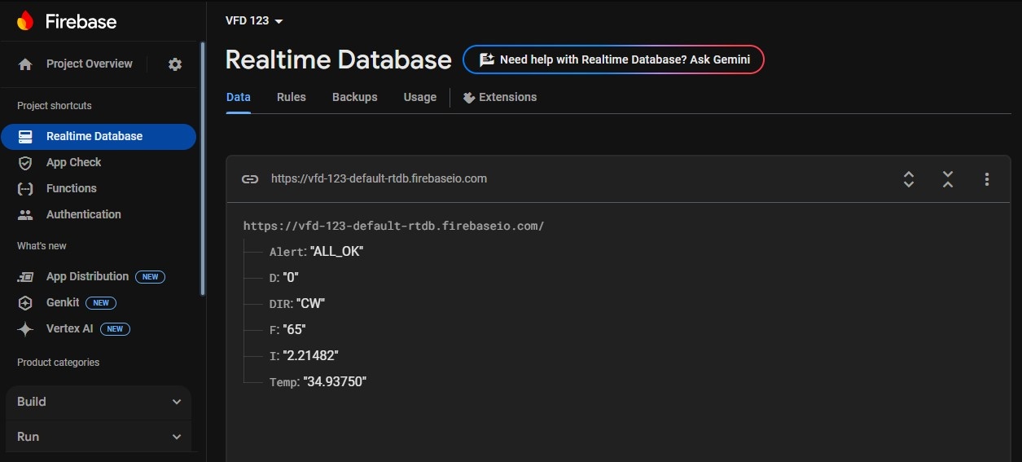Click the Gemini sparkle chat icon

pyautogui.click(x=487, y=59)
